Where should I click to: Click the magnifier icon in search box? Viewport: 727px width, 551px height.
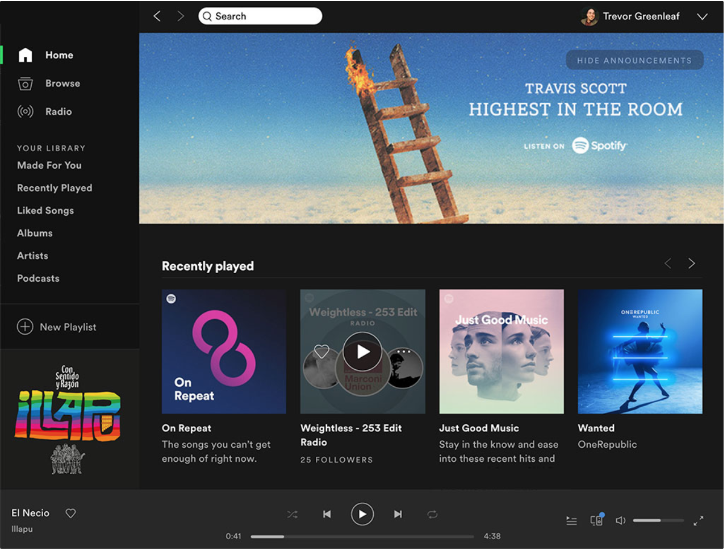tap(207, 16)
